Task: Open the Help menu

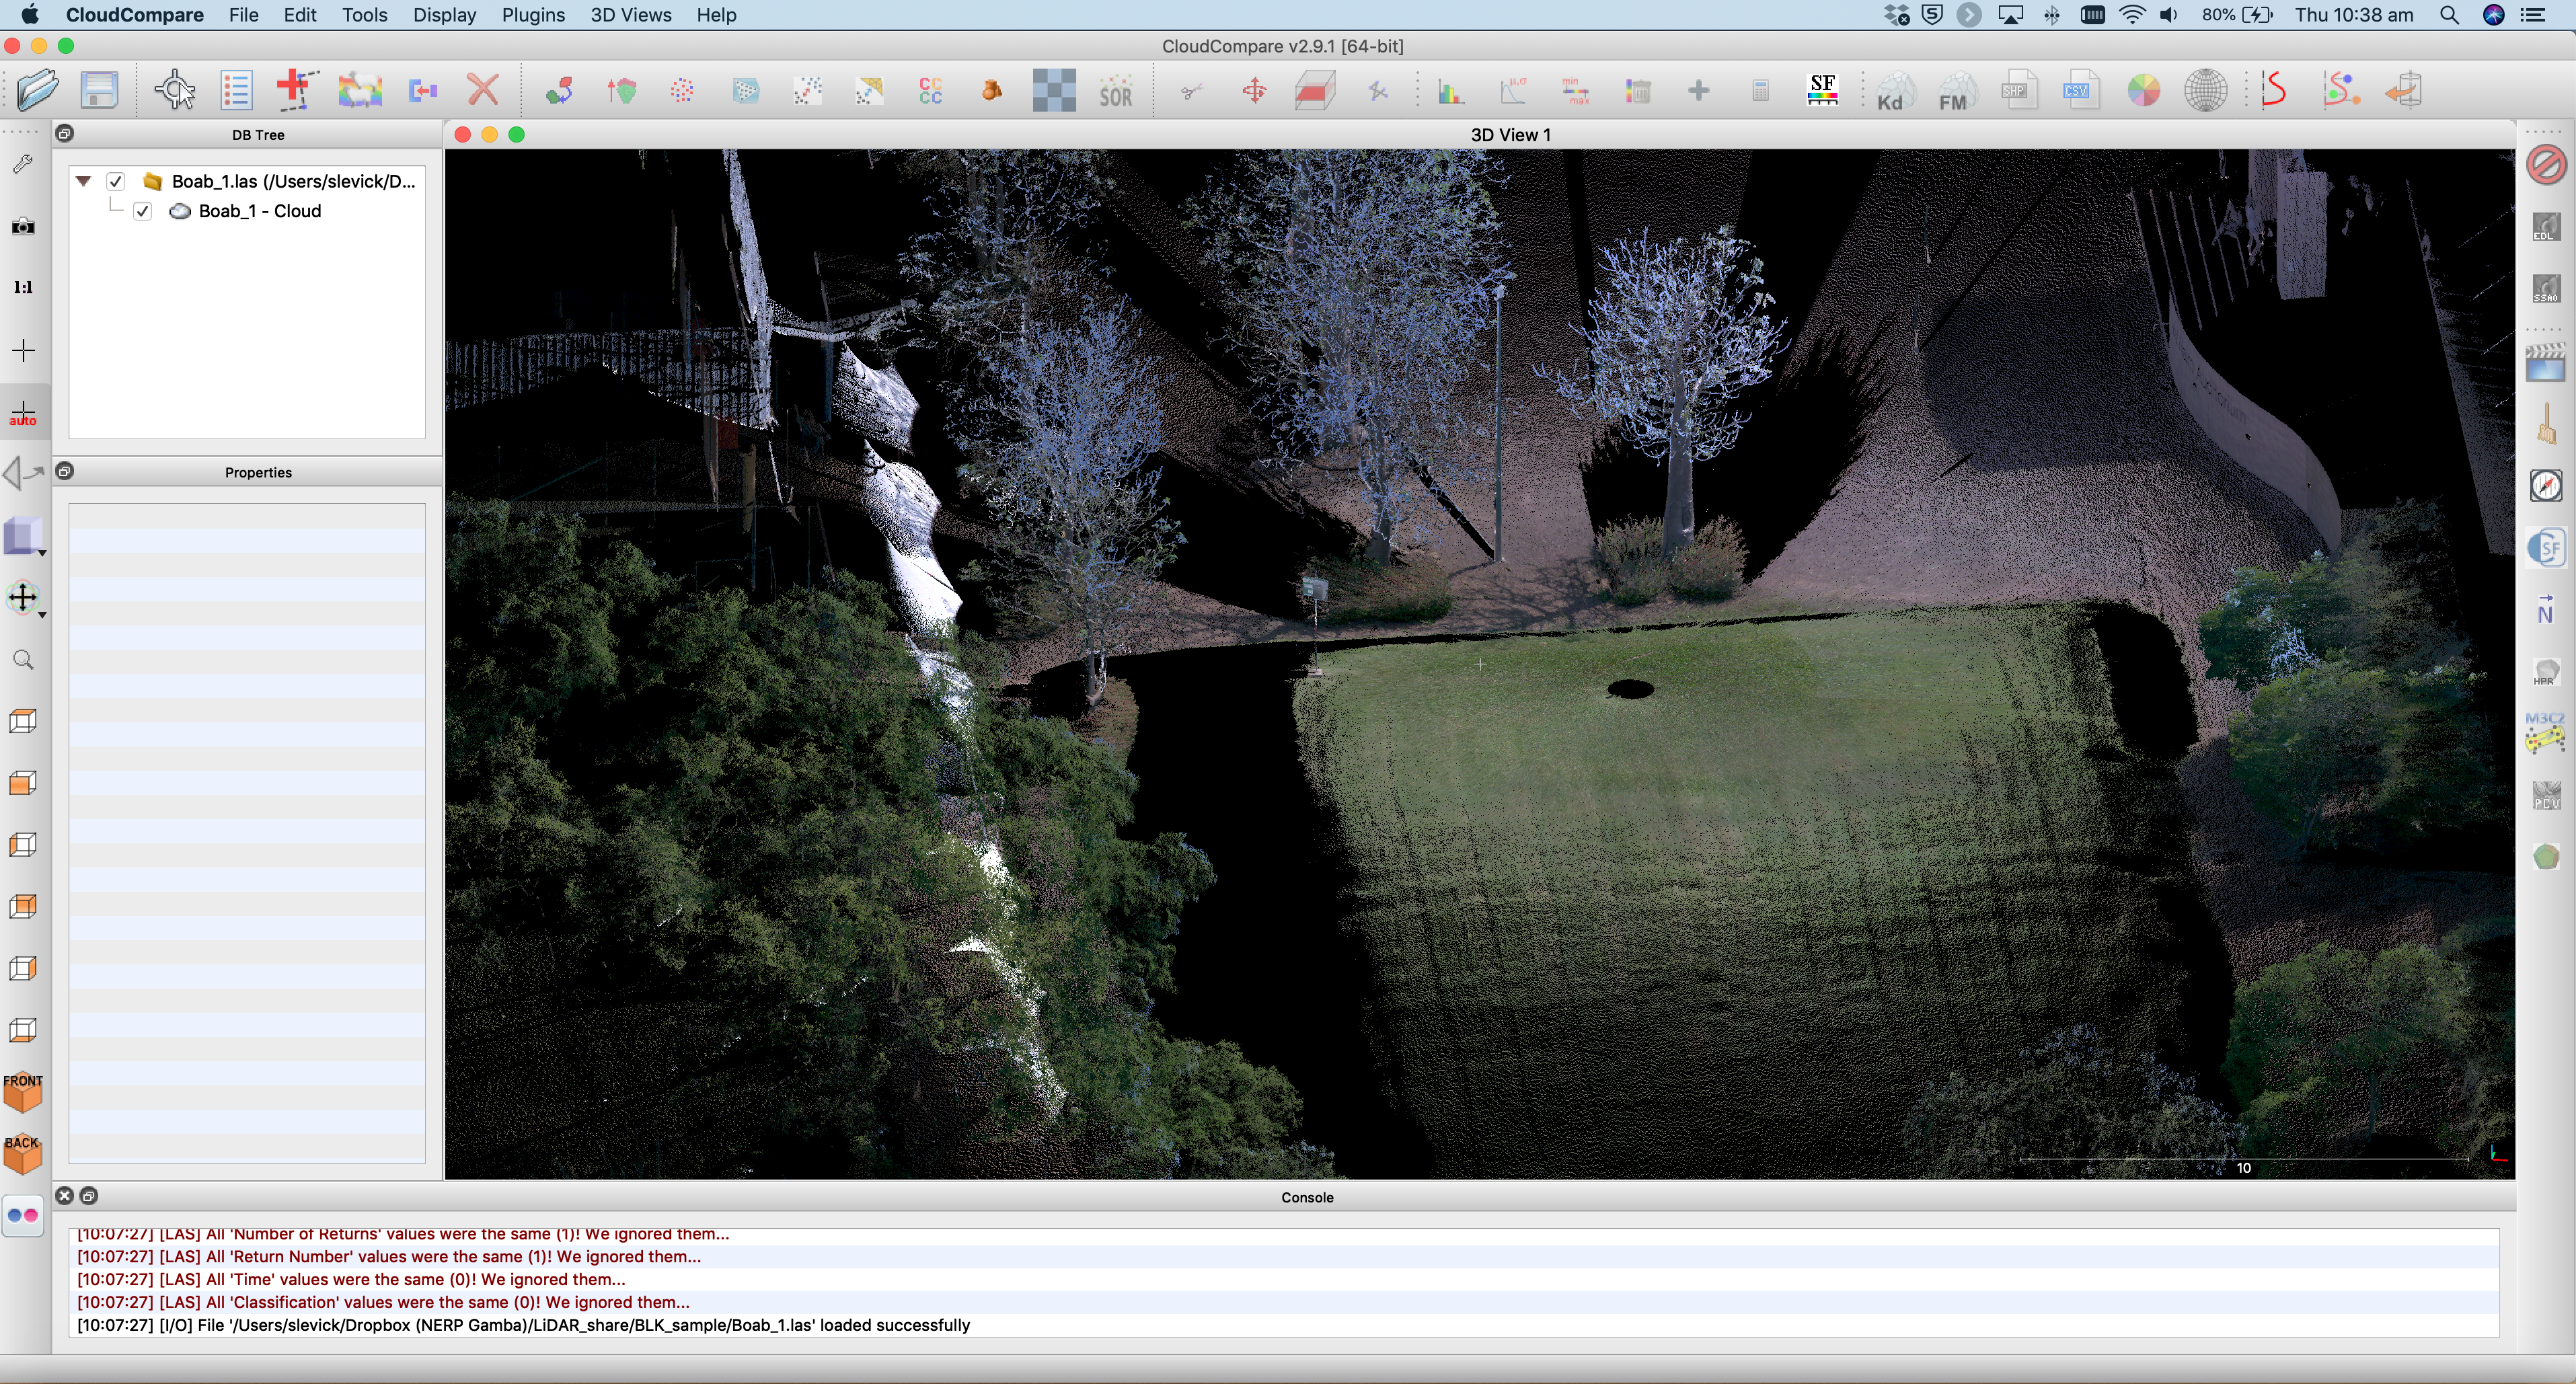Action: point(716,15)
